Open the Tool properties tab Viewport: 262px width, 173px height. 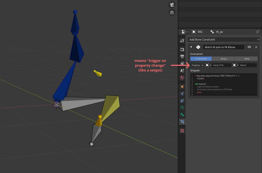point(182,40)
